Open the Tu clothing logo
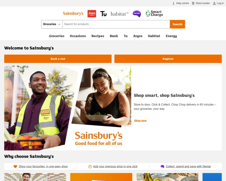This screenshot has width=226, height=181. coord(103,14)
